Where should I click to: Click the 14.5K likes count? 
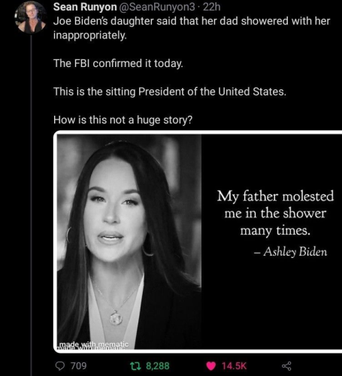pyautogui.click(x=234, y=365)
